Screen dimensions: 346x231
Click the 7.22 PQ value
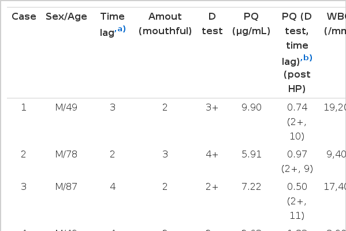coord(251,187)
